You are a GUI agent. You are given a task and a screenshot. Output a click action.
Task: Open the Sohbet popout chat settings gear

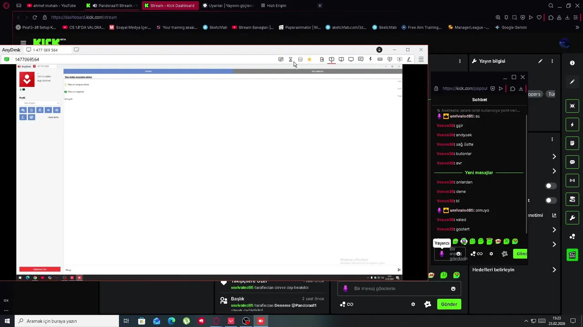491,254
